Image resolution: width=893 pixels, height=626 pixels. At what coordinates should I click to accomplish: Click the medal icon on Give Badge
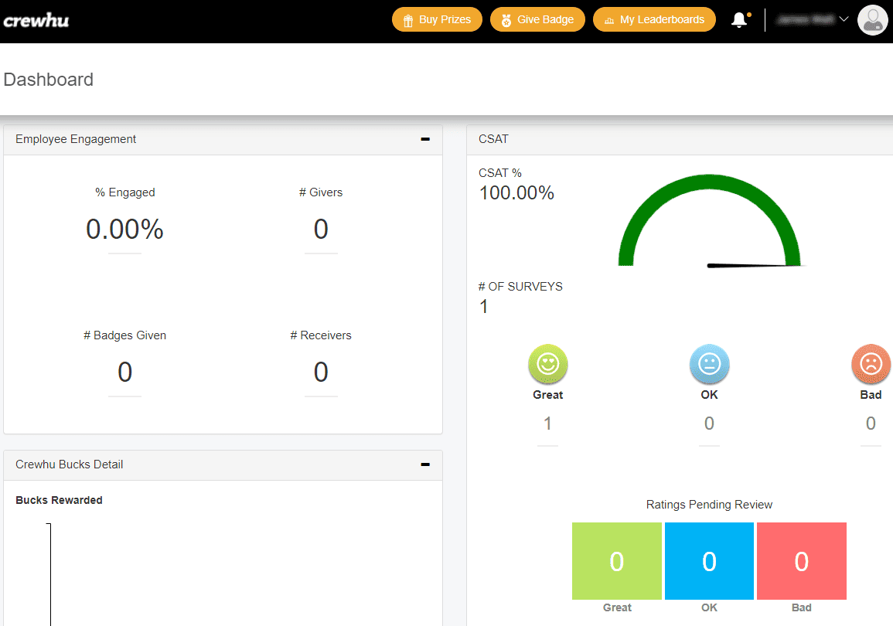(x=506, y=20)
